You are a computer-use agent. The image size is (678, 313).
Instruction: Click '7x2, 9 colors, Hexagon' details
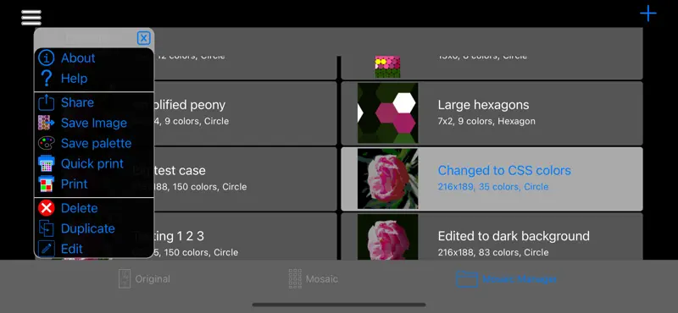[486, 121]
